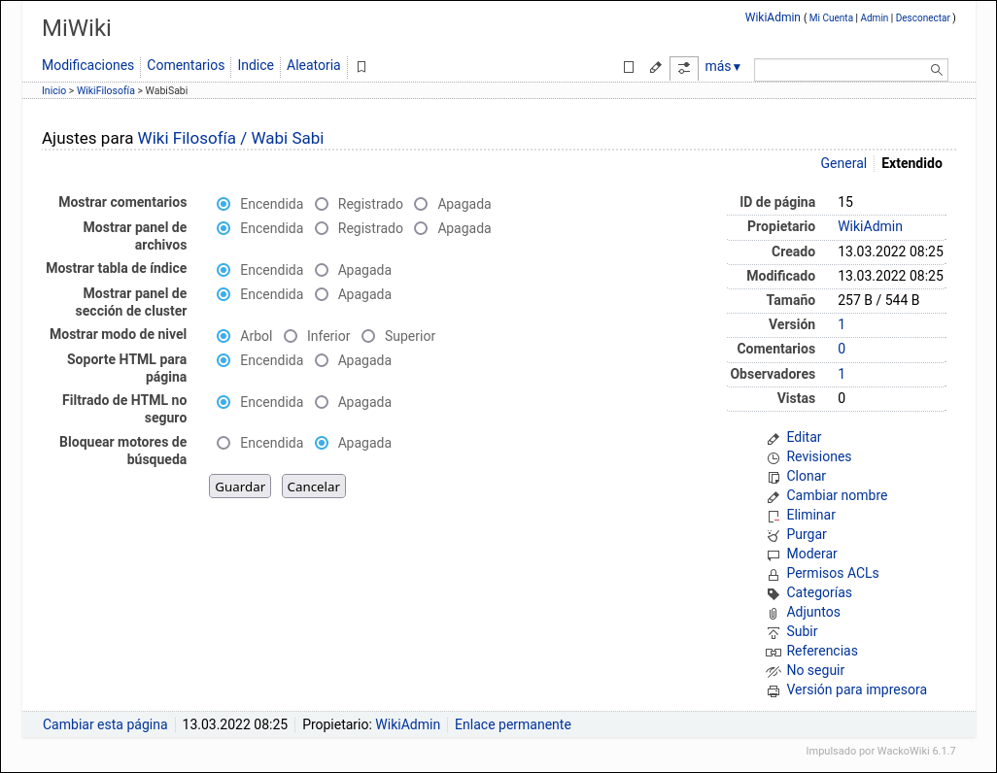Click the tag icon beside Categorías
The width and height of the screenshot is (997, 773).
click(774, 593)
